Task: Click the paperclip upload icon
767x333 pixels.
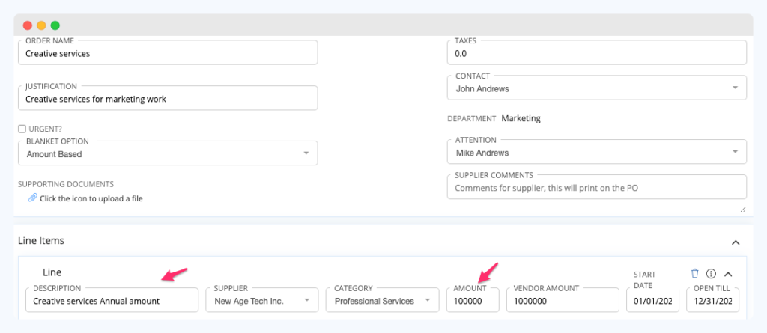Action: pyautogui.click(x=32, y=198)
